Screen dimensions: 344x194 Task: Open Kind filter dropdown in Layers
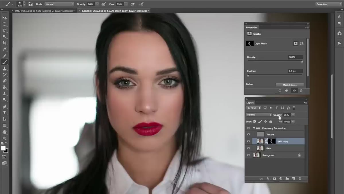pos(253,108)
